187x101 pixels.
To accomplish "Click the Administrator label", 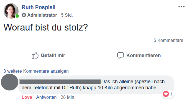I will click(42, 15).
